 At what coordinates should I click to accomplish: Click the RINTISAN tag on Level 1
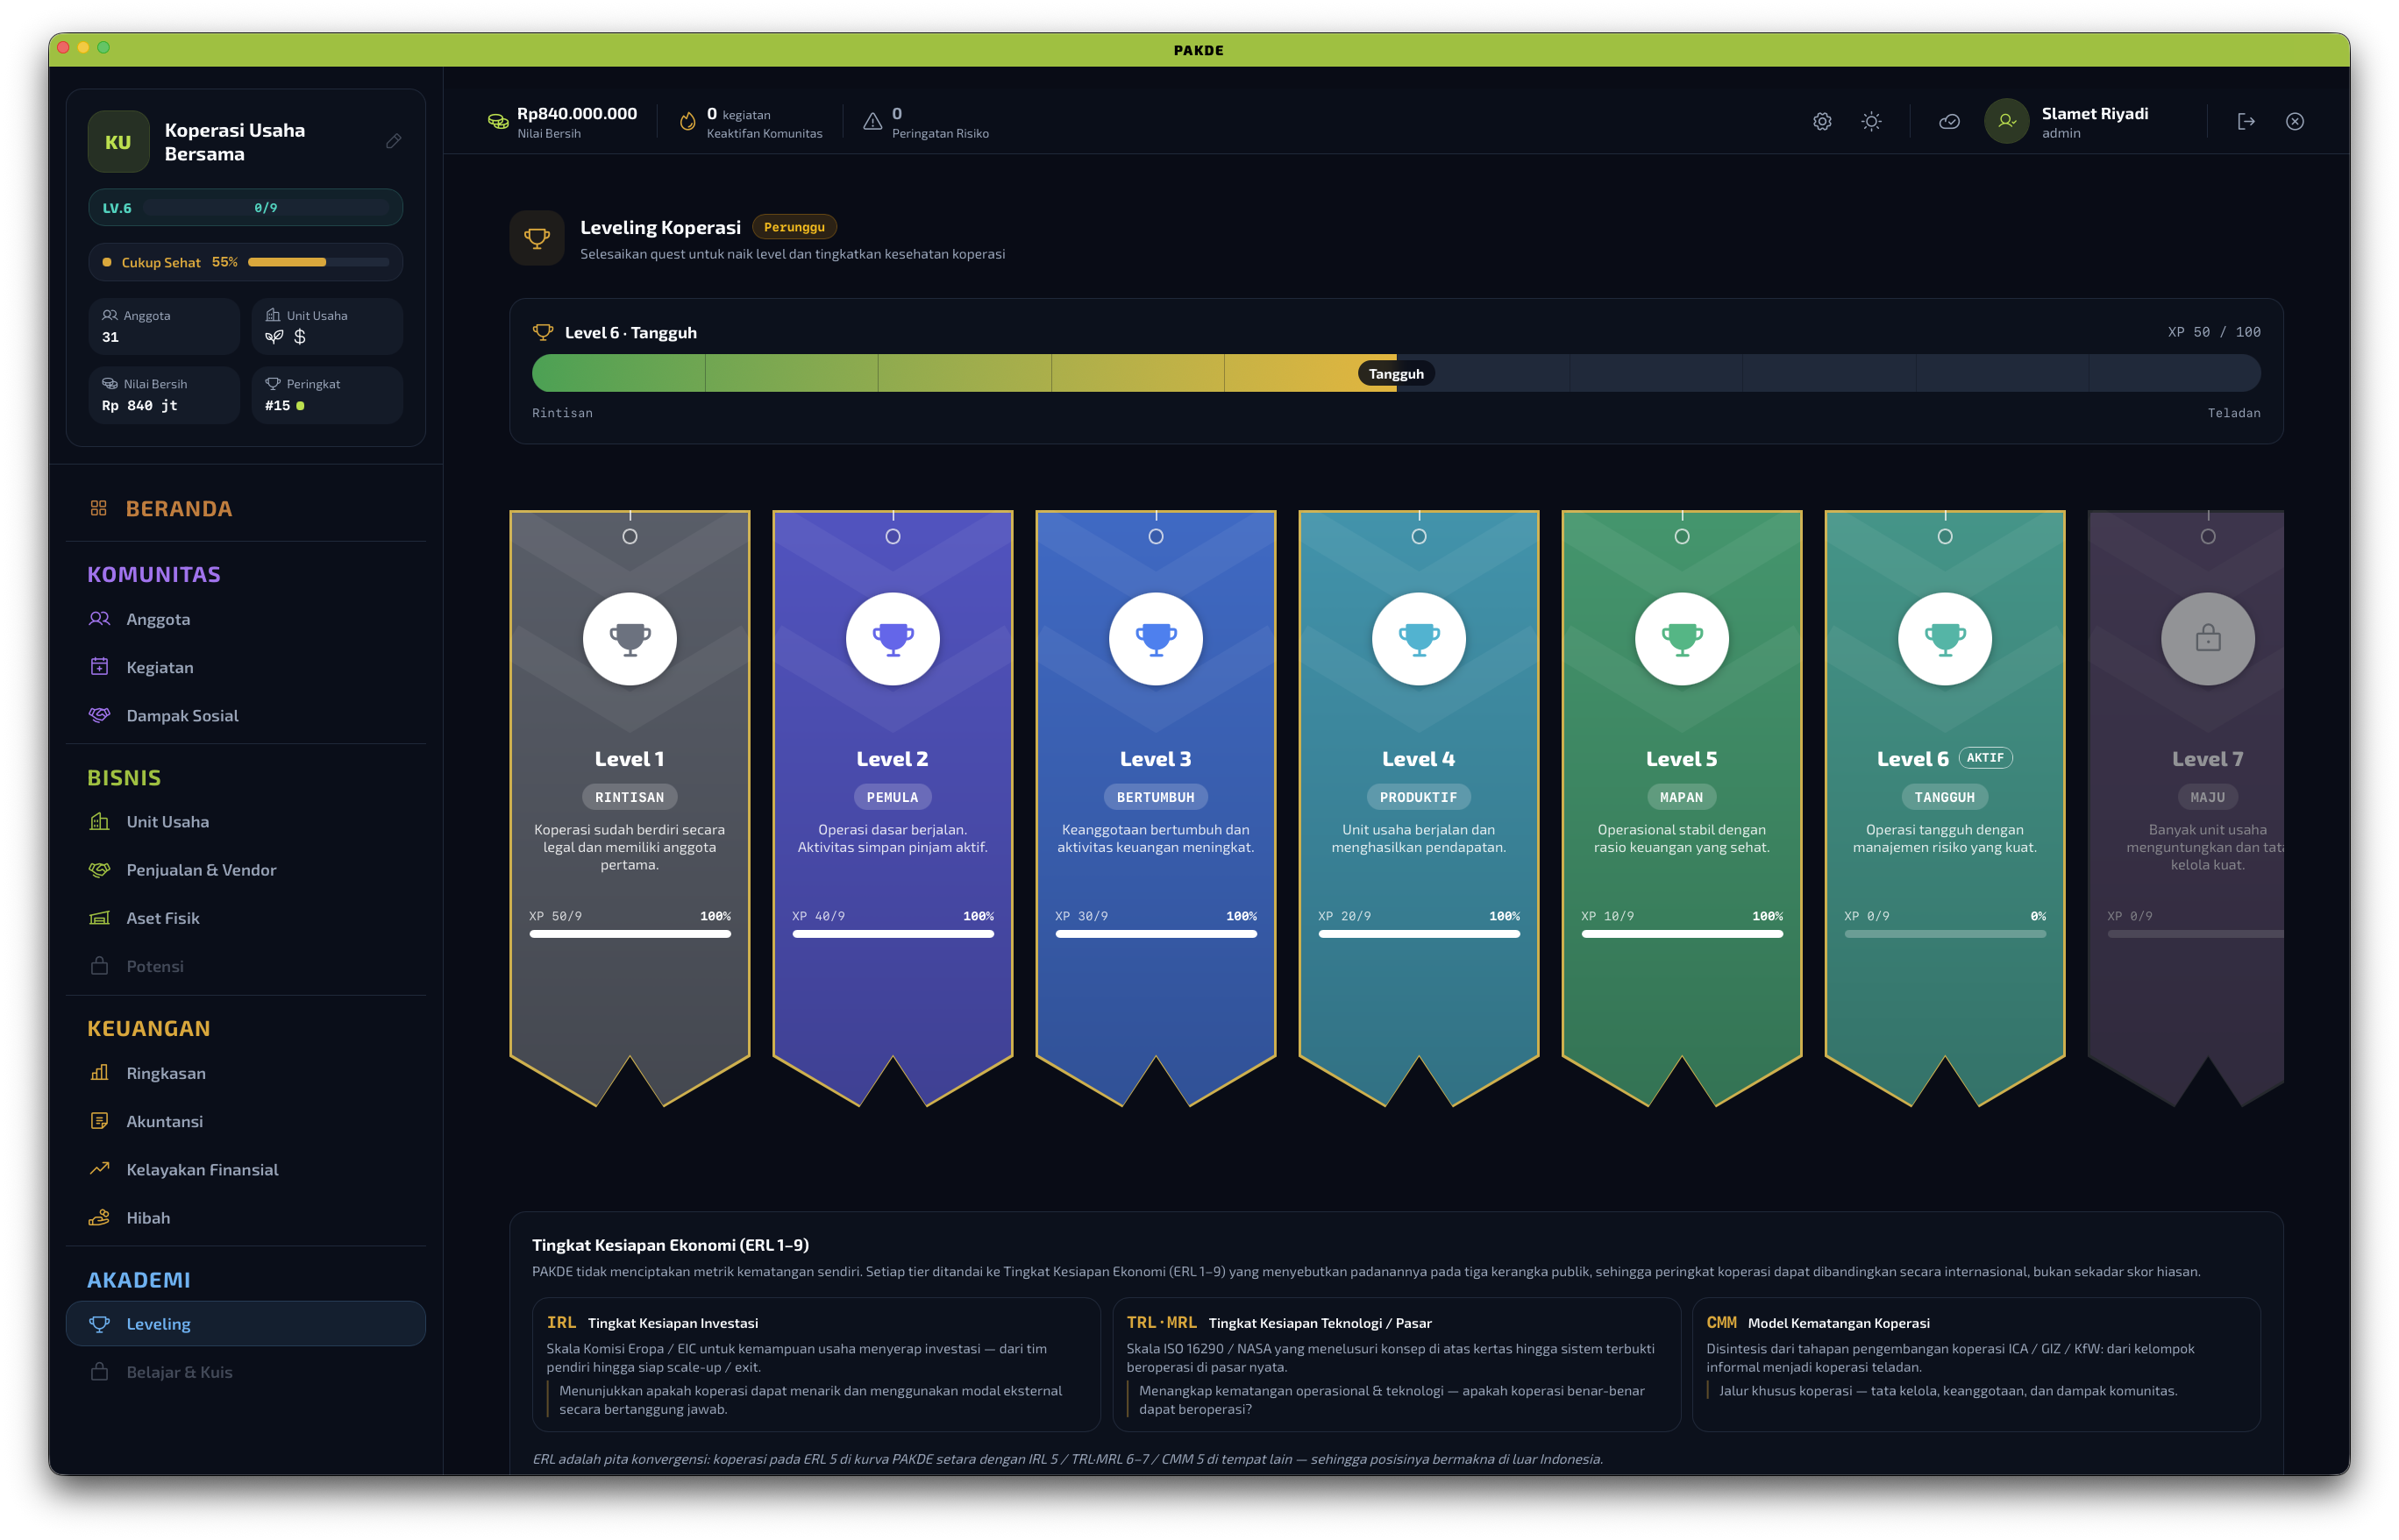(630, 797)
